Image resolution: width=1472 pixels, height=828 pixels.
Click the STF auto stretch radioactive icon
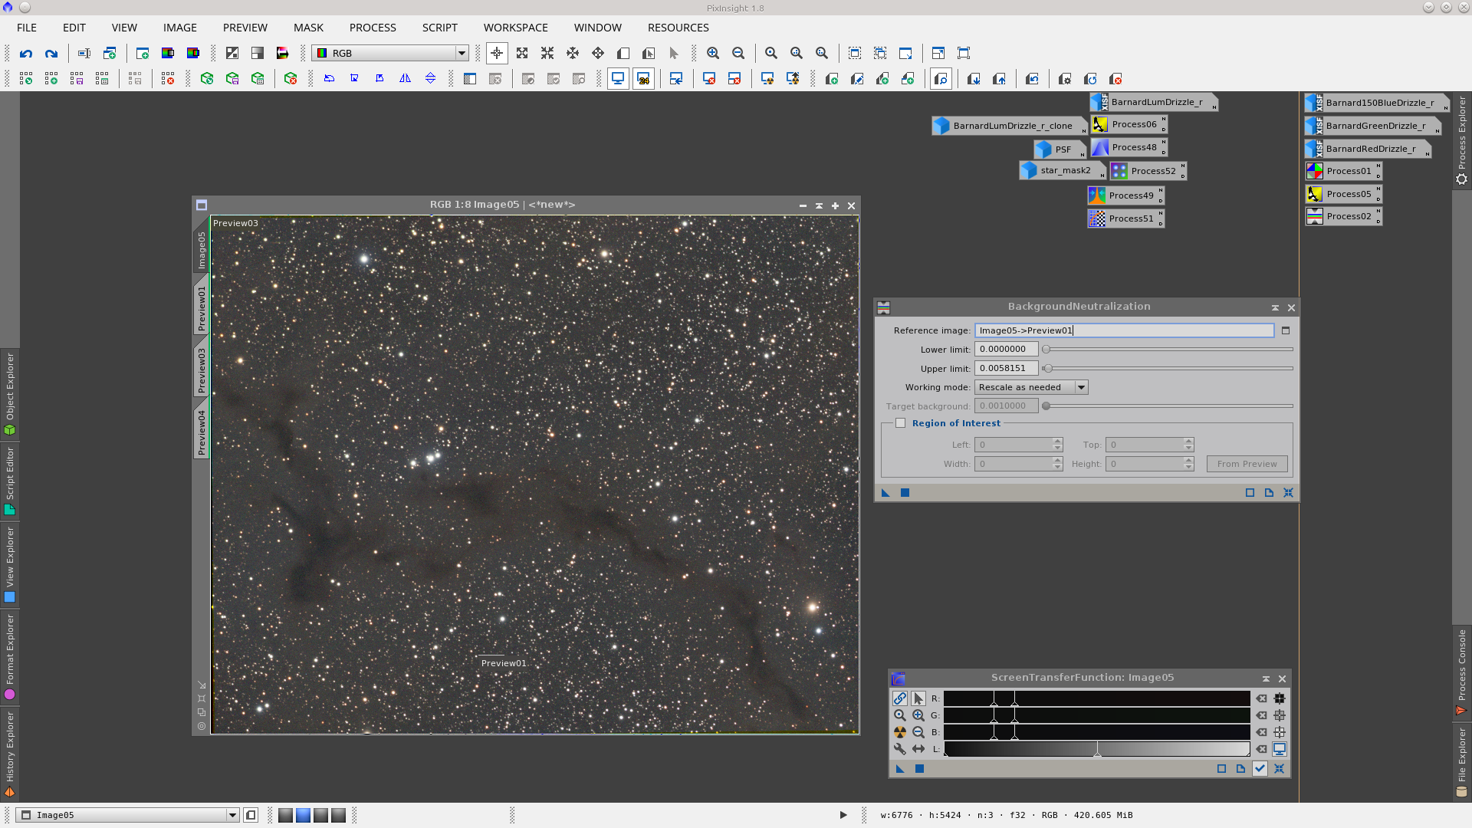[x=899, y=732]
